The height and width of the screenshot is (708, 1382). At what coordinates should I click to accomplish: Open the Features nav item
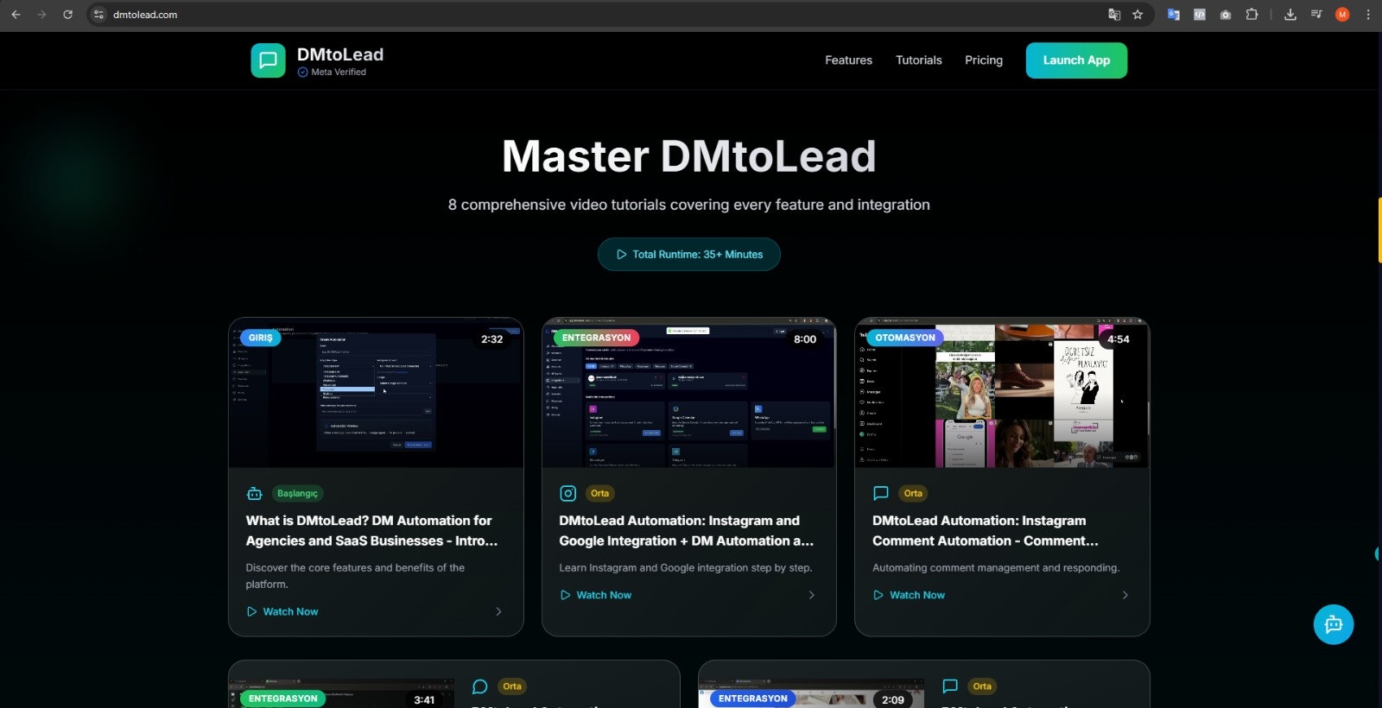click(848, 60)
